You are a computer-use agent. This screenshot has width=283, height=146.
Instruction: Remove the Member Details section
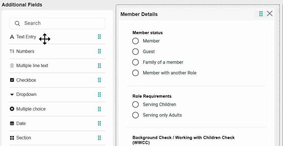(x=270, y=13)
